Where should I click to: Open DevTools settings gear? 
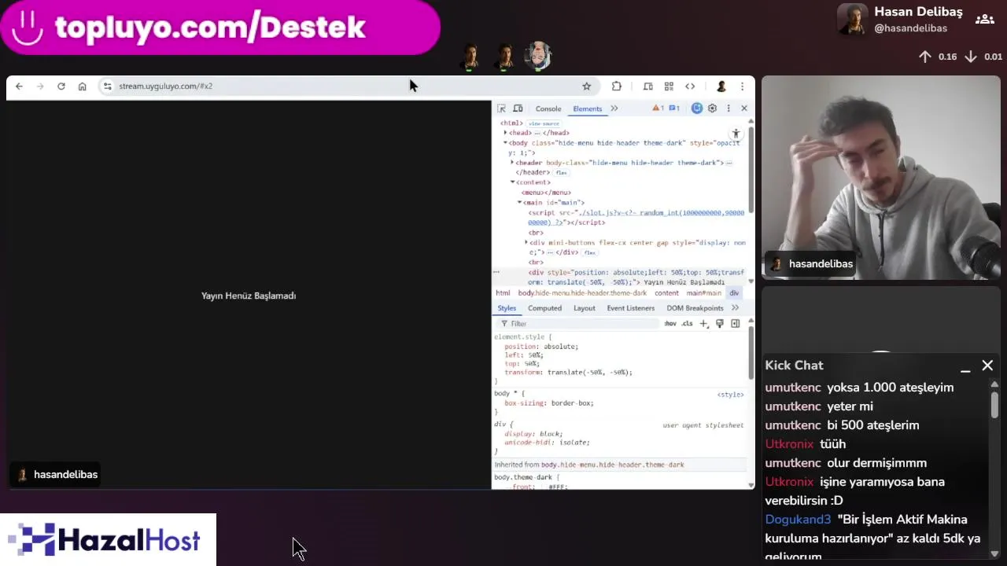point(713,108)
